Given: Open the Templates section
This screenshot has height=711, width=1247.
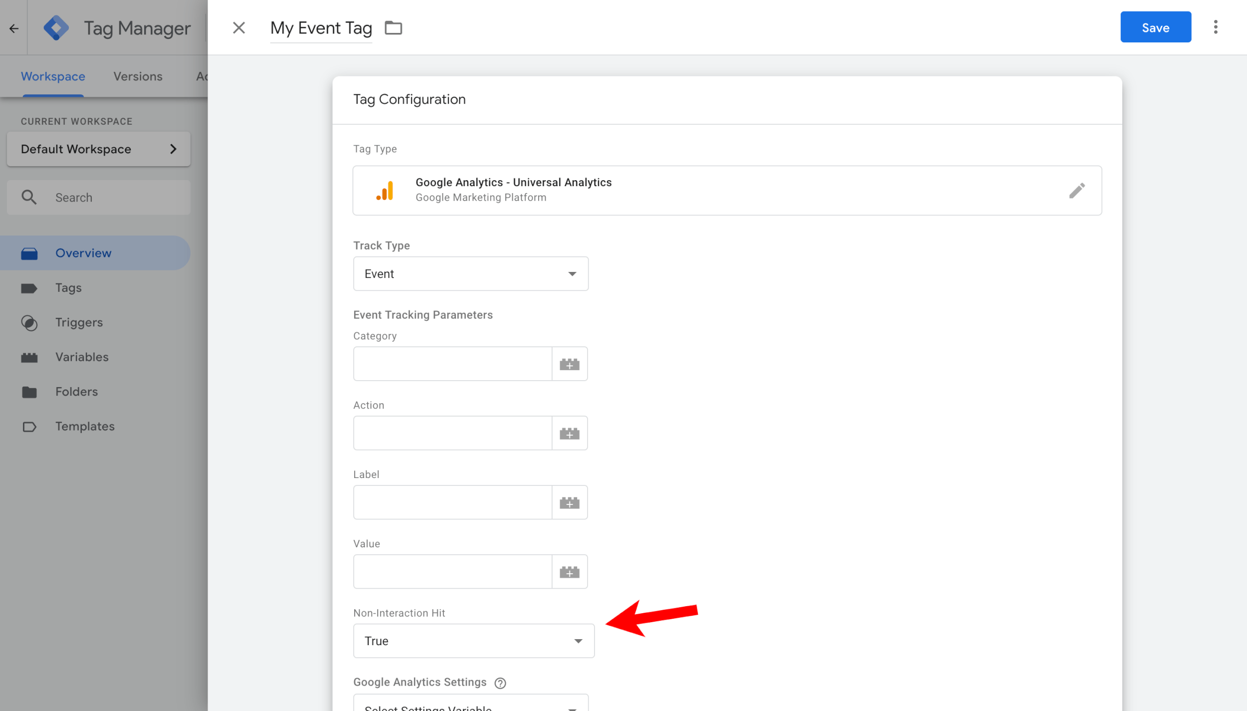Looking at the screenshot, I should [84, 426].
